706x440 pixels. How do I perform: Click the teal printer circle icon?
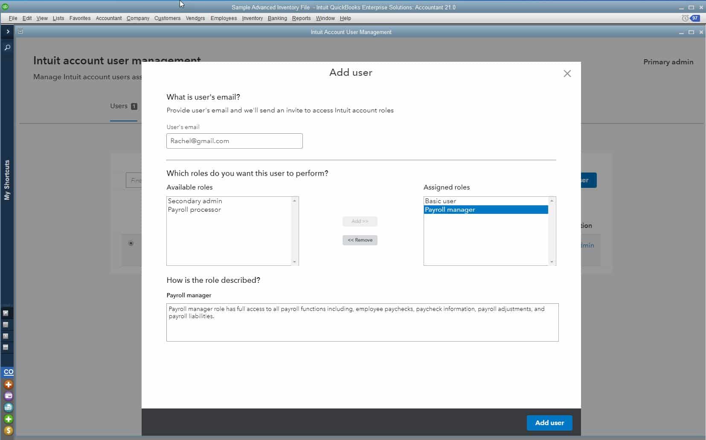tap(8, 408)
